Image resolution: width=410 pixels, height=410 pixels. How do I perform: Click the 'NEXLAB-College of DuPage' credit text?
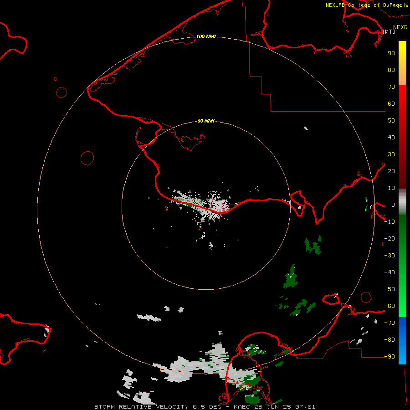click(364, 5)
